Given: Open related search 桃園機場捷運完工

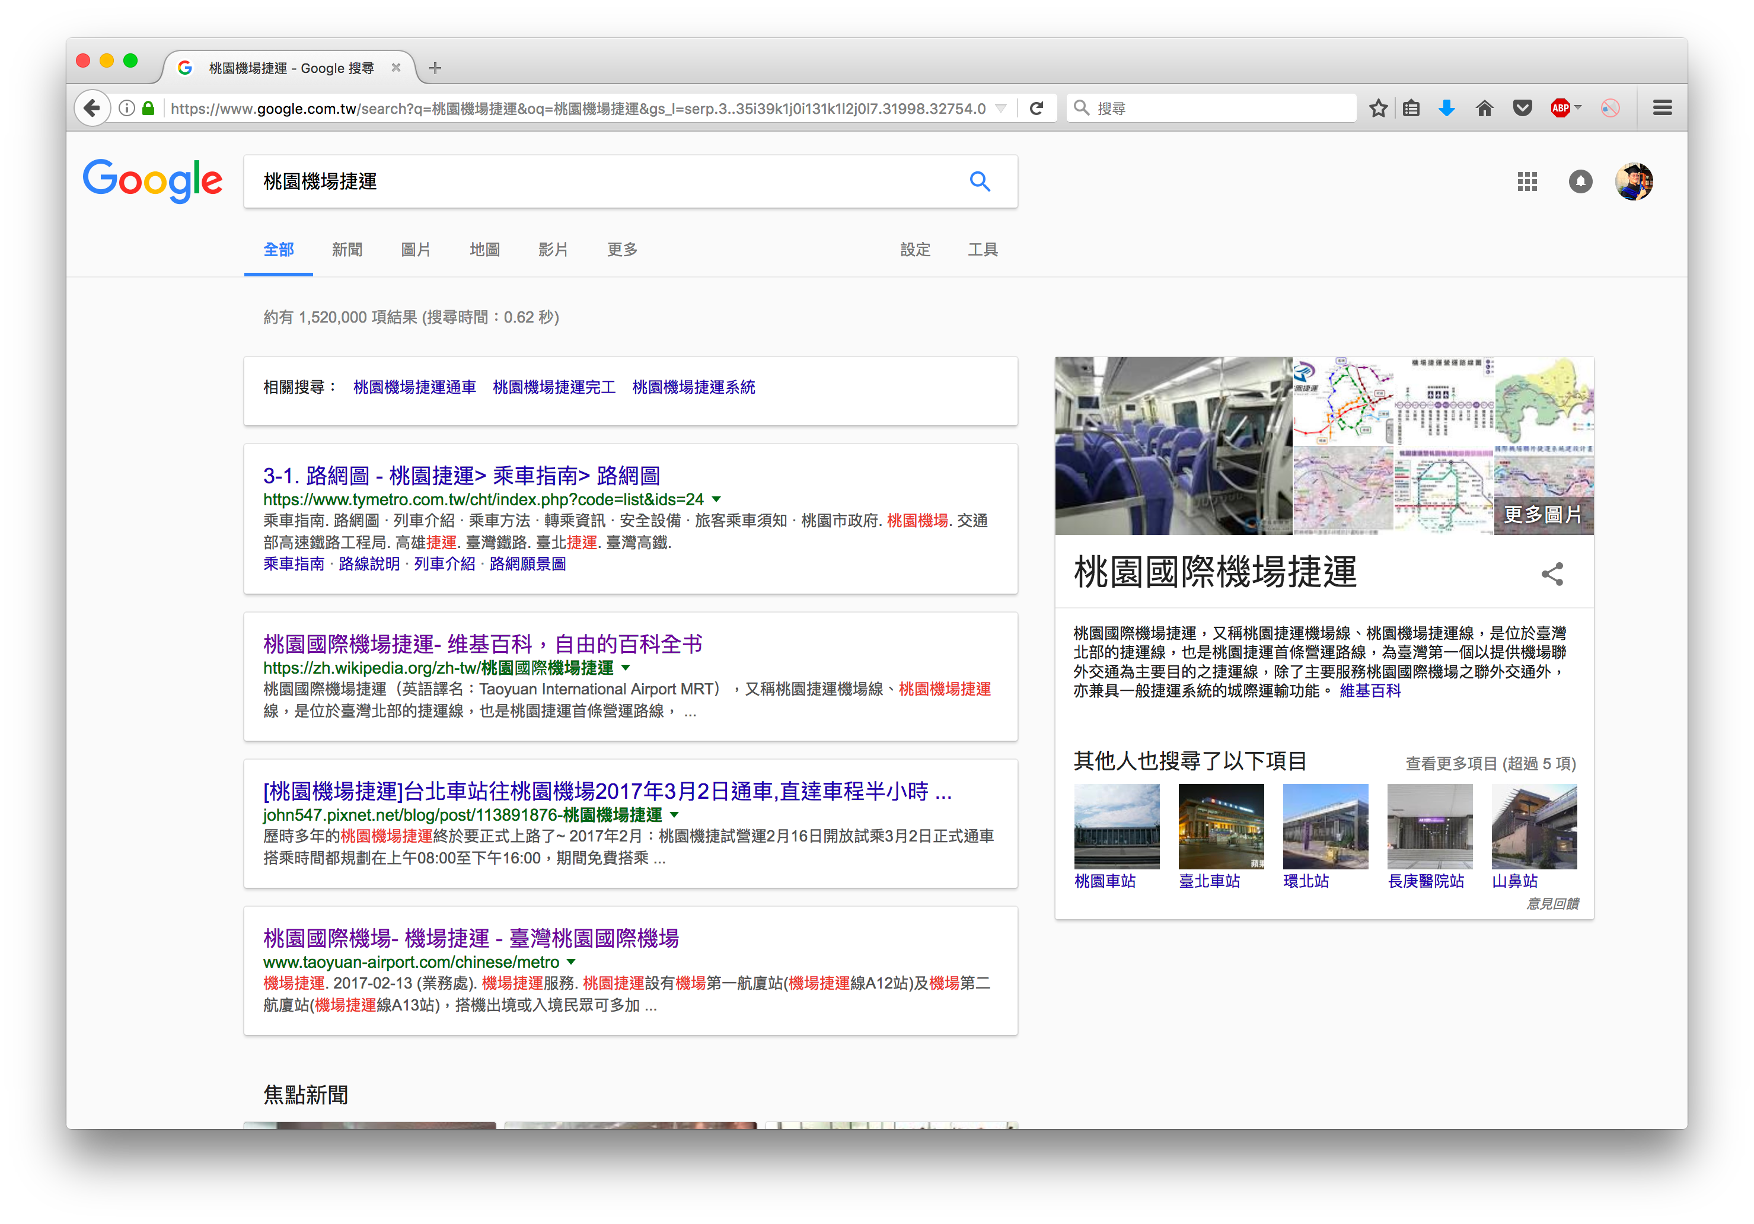Looking at the screenshot, I should pyautogui.click(x=554, y=387).
